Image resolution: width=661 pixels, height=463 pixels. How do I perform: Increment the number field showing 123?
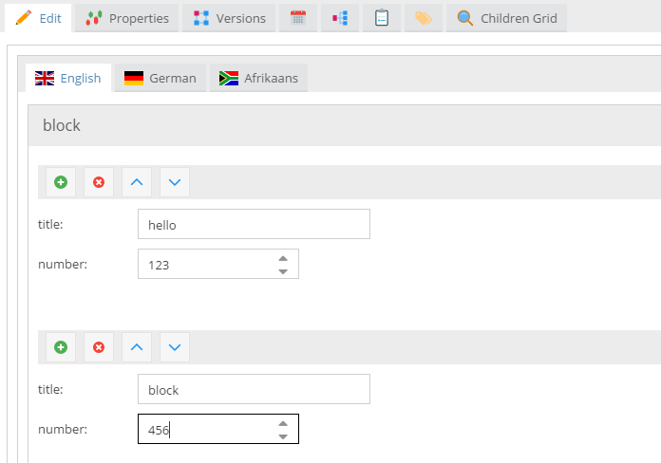[282, 258]
